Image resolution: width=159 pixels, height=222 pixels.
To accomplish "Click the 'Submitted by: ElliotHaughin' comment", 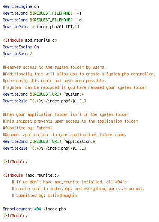I will pyautogui.click(x=45, y=195).
